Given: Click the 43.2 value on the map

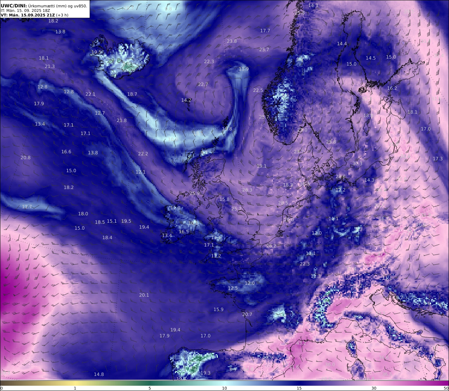Looking at the screenshot, I should [x=302, y=343].
